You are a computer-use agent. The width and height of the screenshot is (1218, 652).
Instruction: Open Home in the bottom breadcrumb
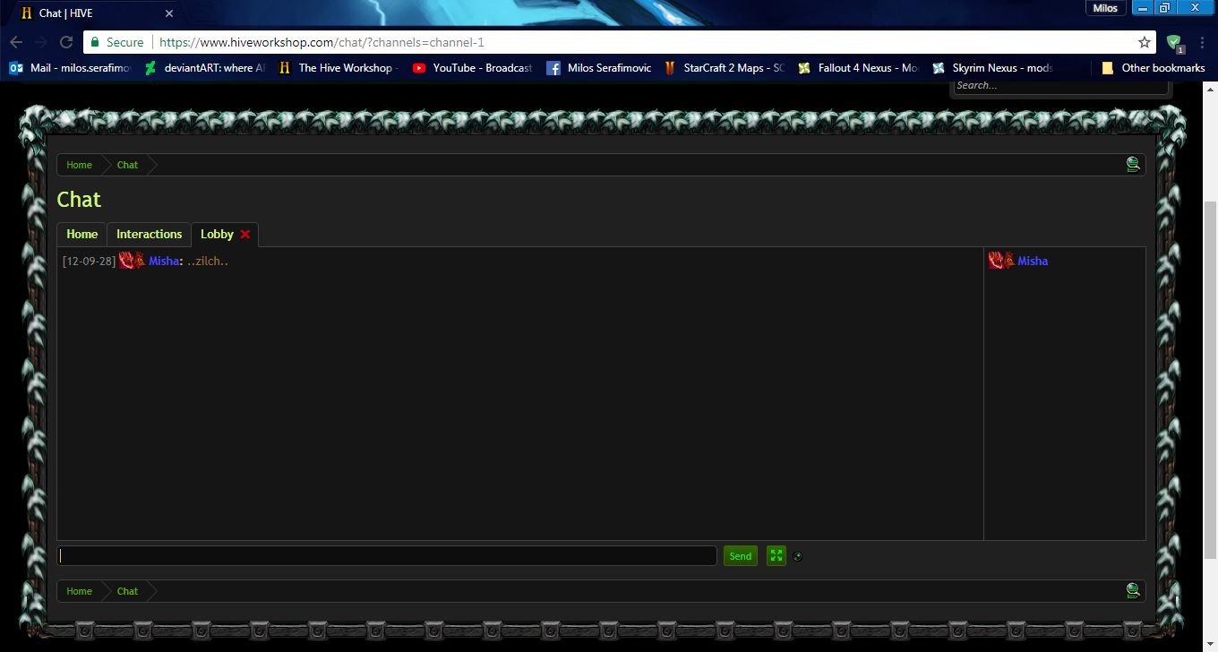pyautogui.click(x=79, y=591)
